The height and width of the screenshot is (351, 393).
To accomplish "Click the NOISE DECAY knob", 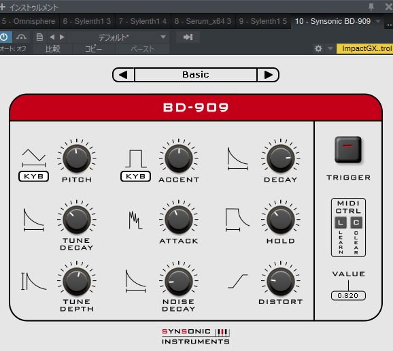I will 179,281.
